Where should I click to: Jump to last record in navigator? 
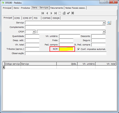pyautogui.click(x=55, y=13)
